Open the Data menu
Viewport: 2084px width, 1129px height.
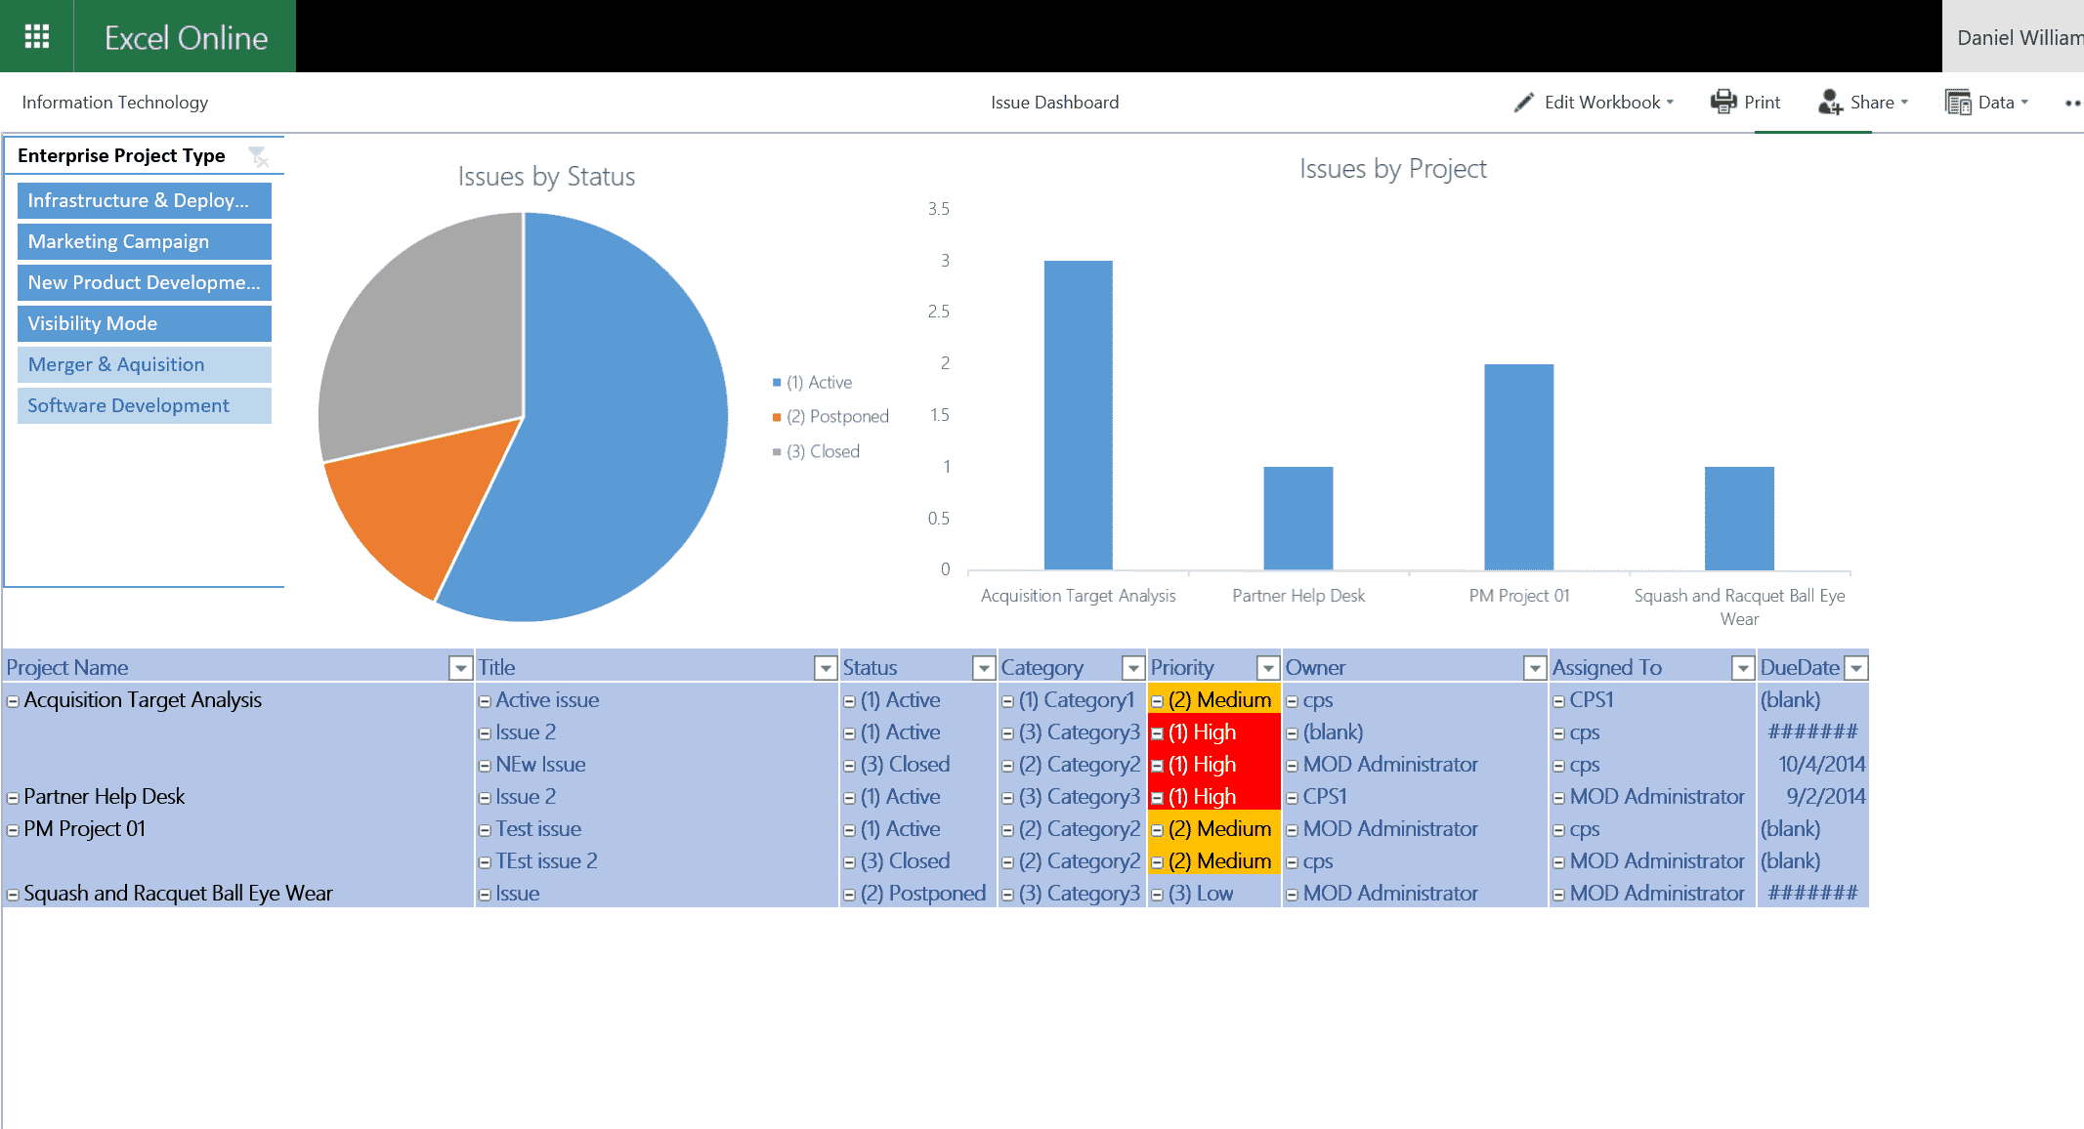coord(1987,103)
